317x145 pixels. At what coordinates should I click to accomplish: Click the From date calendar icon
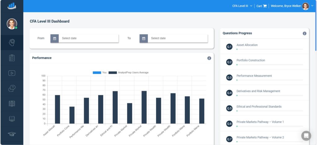point(54,39)
